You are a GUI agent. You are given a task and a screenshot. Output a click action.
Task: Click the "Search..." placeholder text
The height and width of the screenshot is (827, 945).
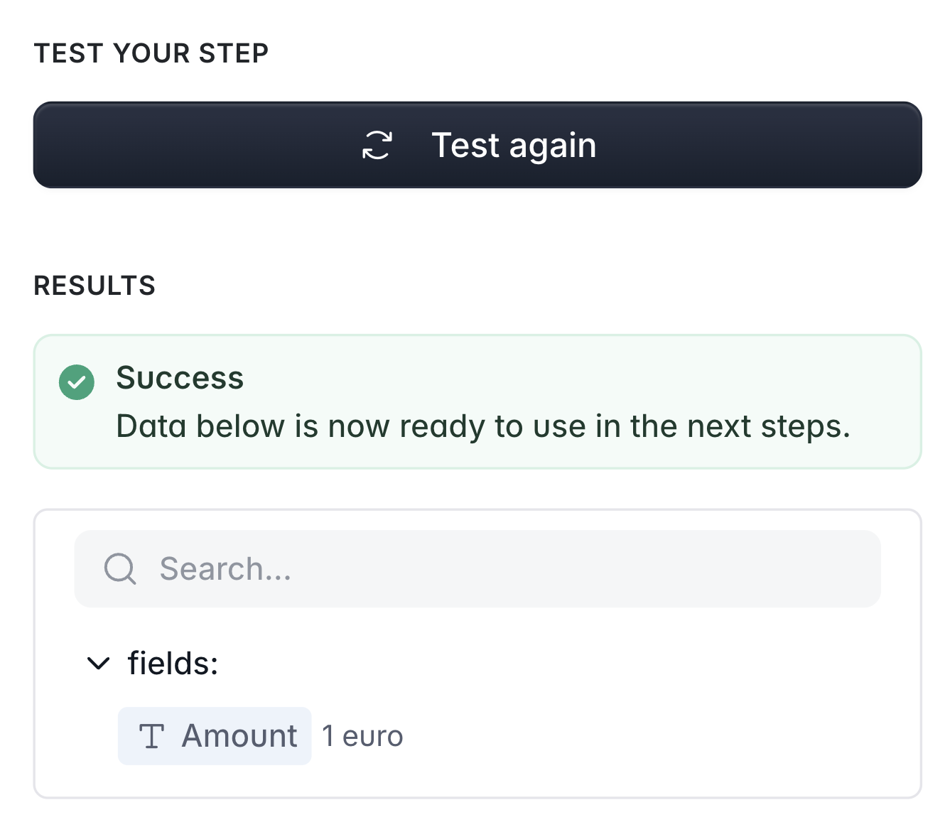click(x=225, y=568)
